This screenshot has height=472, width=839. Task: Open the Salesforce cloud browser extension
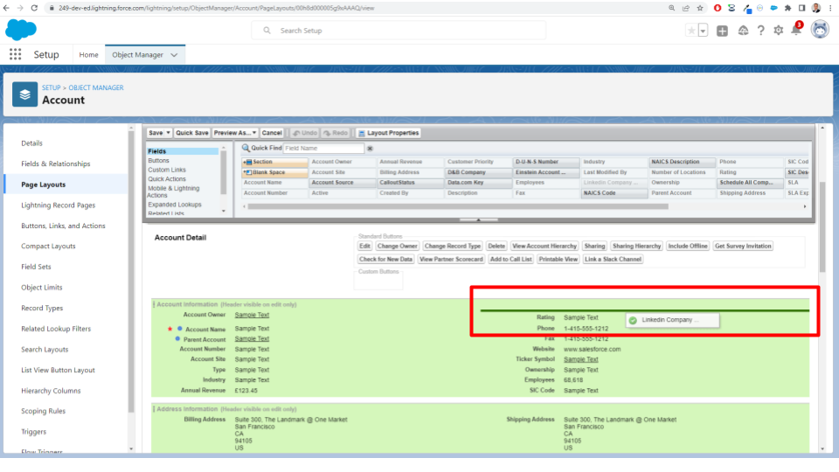point(773,8)
